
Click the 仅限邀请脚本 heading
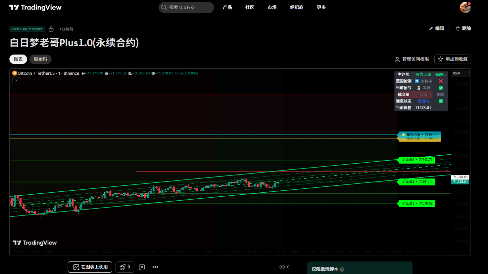[325, 269]
